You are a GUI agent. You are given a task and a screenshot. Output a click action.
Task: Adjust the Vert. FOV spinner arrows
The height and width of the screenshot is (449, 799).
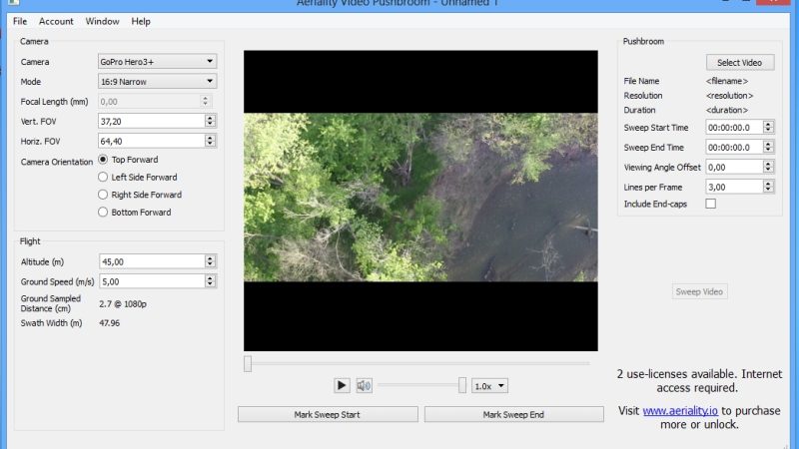tap(210, 121)
